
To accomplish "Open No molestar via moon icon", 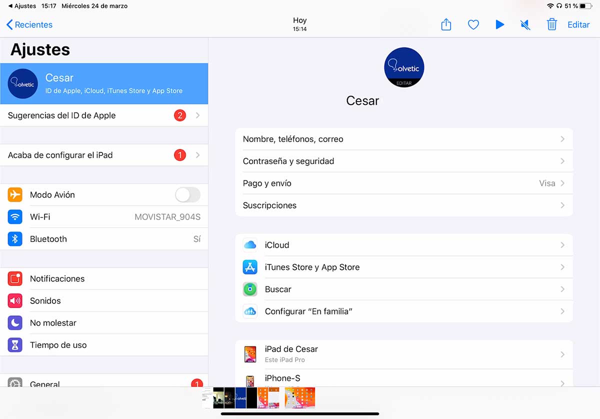I will [x=15, y=322].
